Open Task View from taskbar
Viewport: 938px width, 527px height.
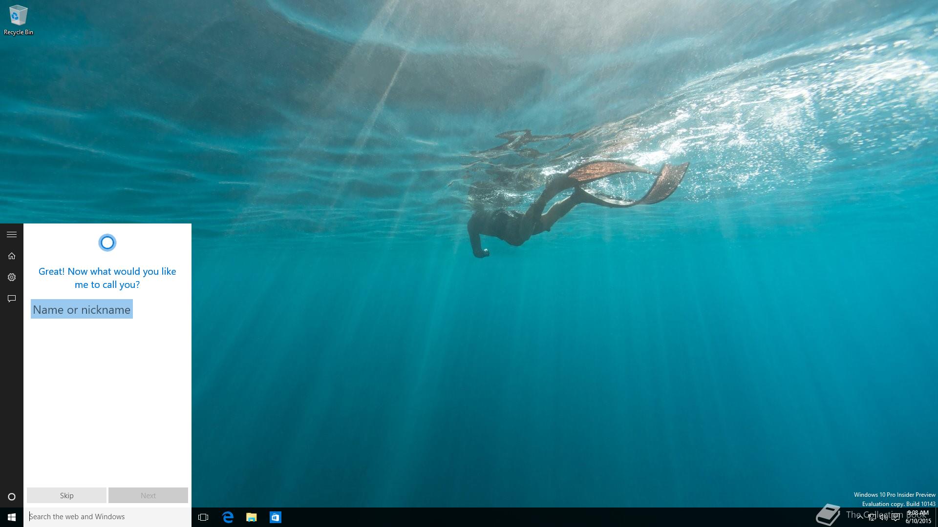tap(203, 517)
